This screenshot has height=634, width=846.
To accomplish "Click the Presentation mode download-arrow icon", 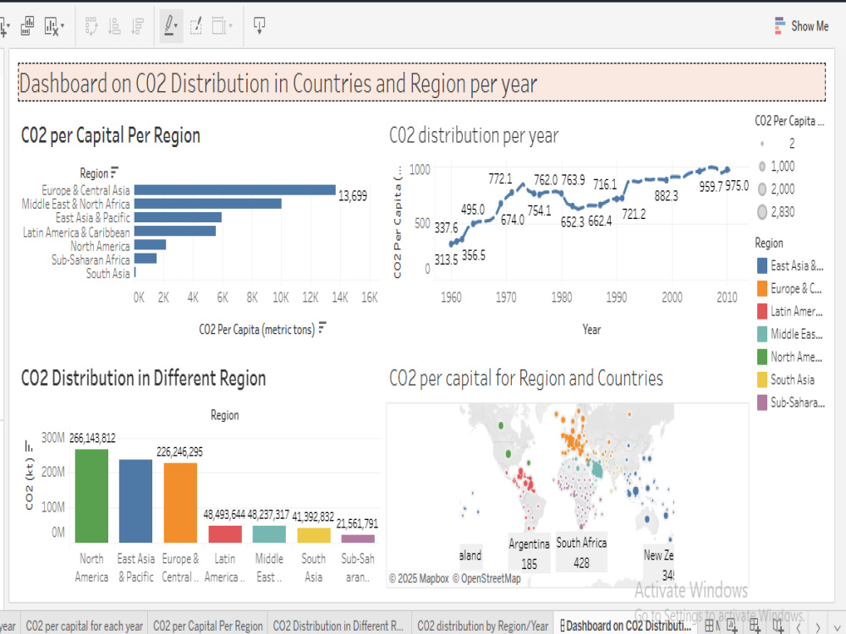I will 260,25.
